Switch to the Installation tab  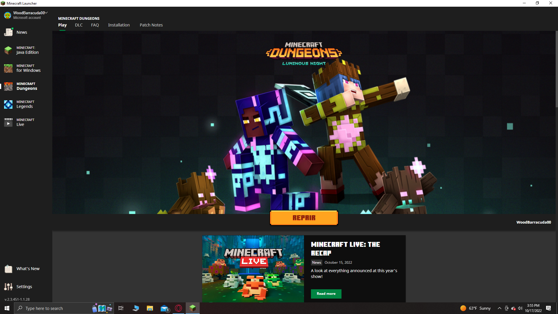click(x=119, y=25)
